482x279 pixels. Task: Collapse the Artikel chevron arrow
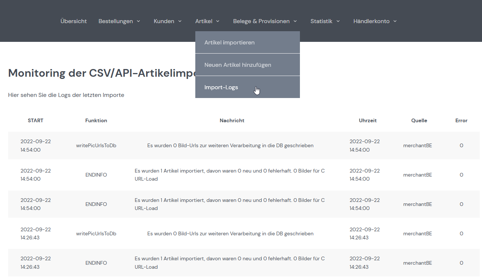pyautogui.click(x=218, y=21)
